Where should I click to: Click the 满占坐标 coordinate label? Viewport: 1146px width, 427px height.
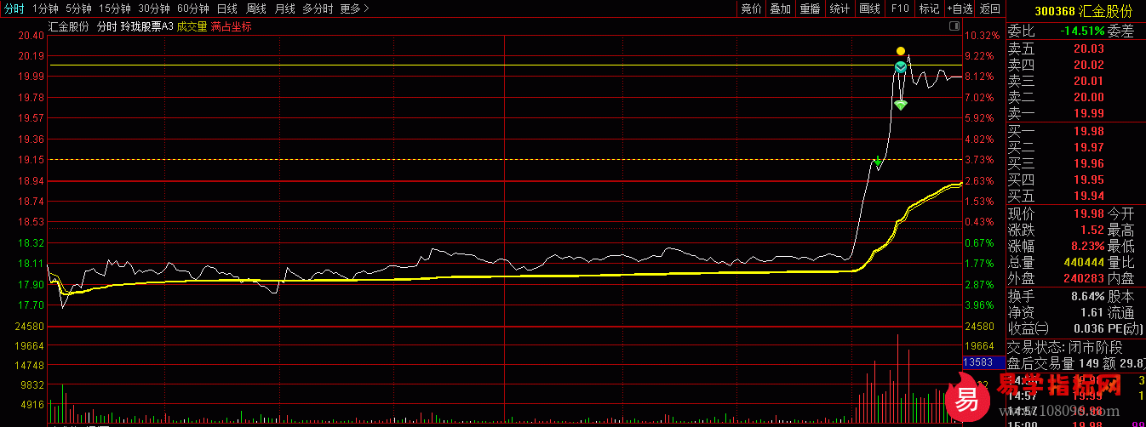[x=231, y=27]
